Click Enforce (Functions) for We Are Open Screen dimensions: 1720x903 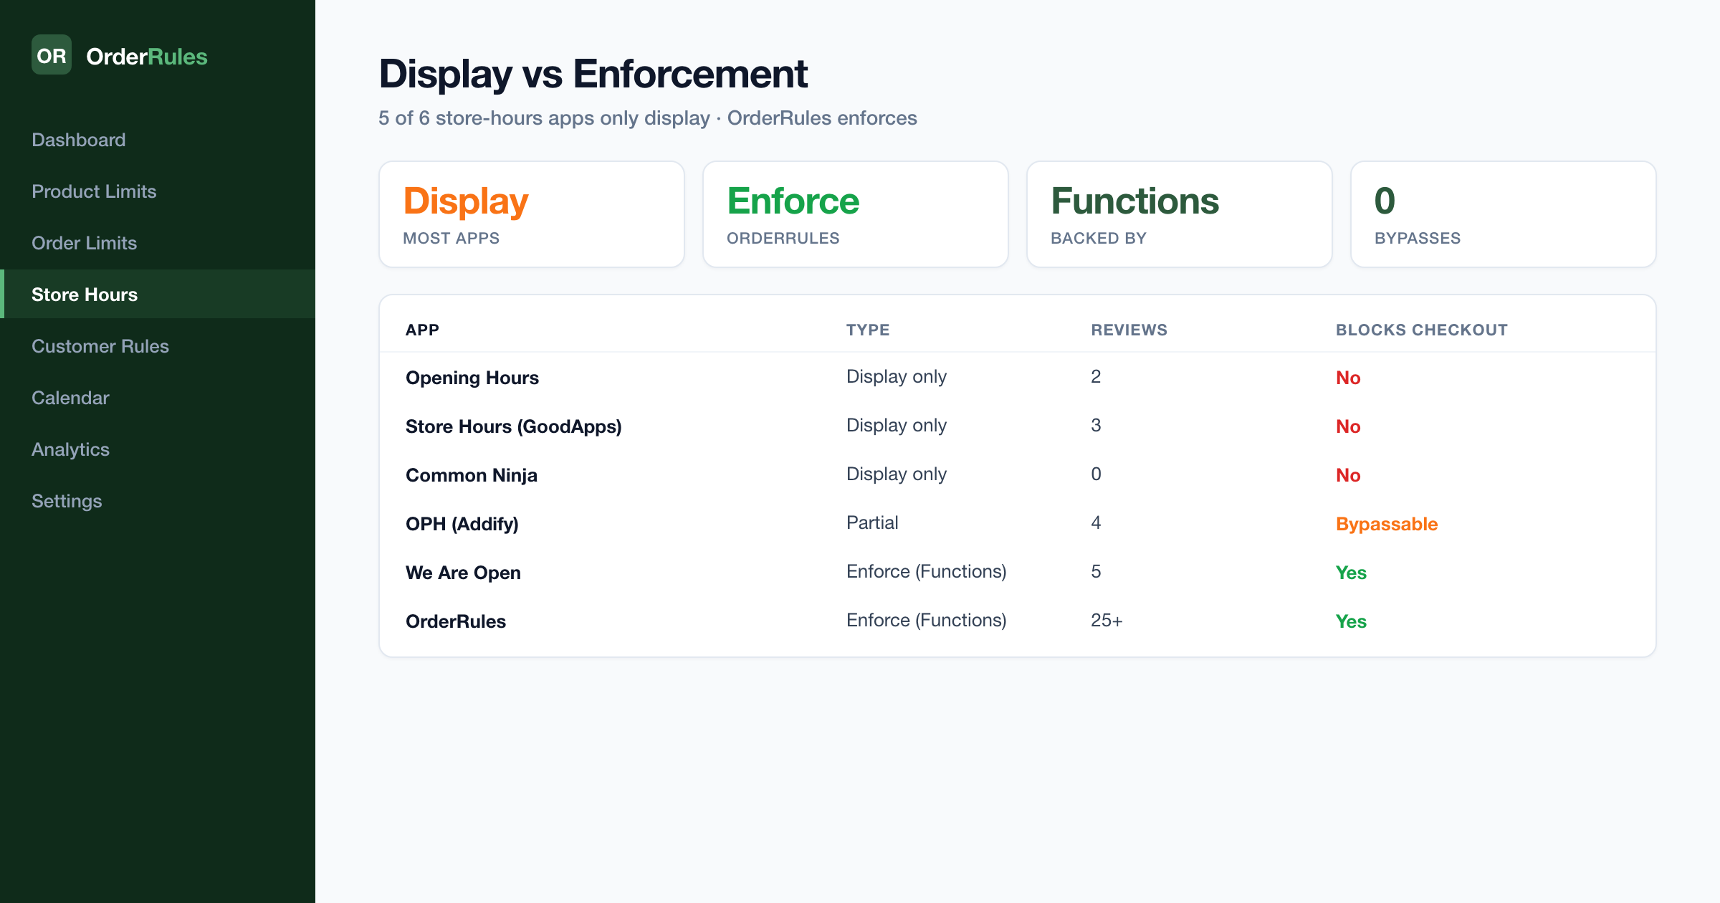click(x=927, y=571)
